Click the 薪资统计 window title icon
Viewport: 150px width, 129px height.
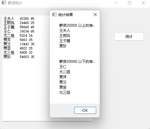point(4,3)
